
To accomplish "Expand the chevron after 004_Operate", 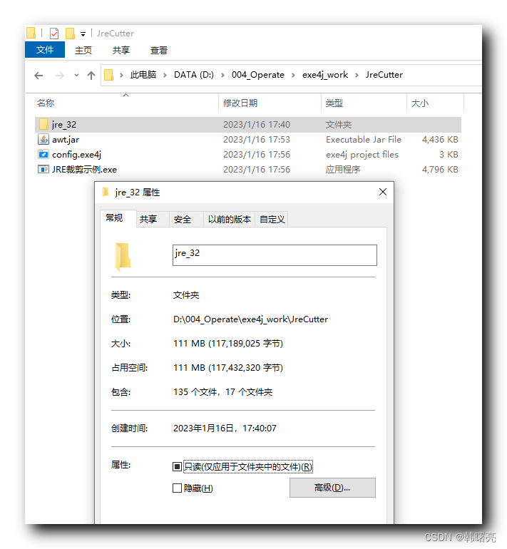I will [293, 75].
